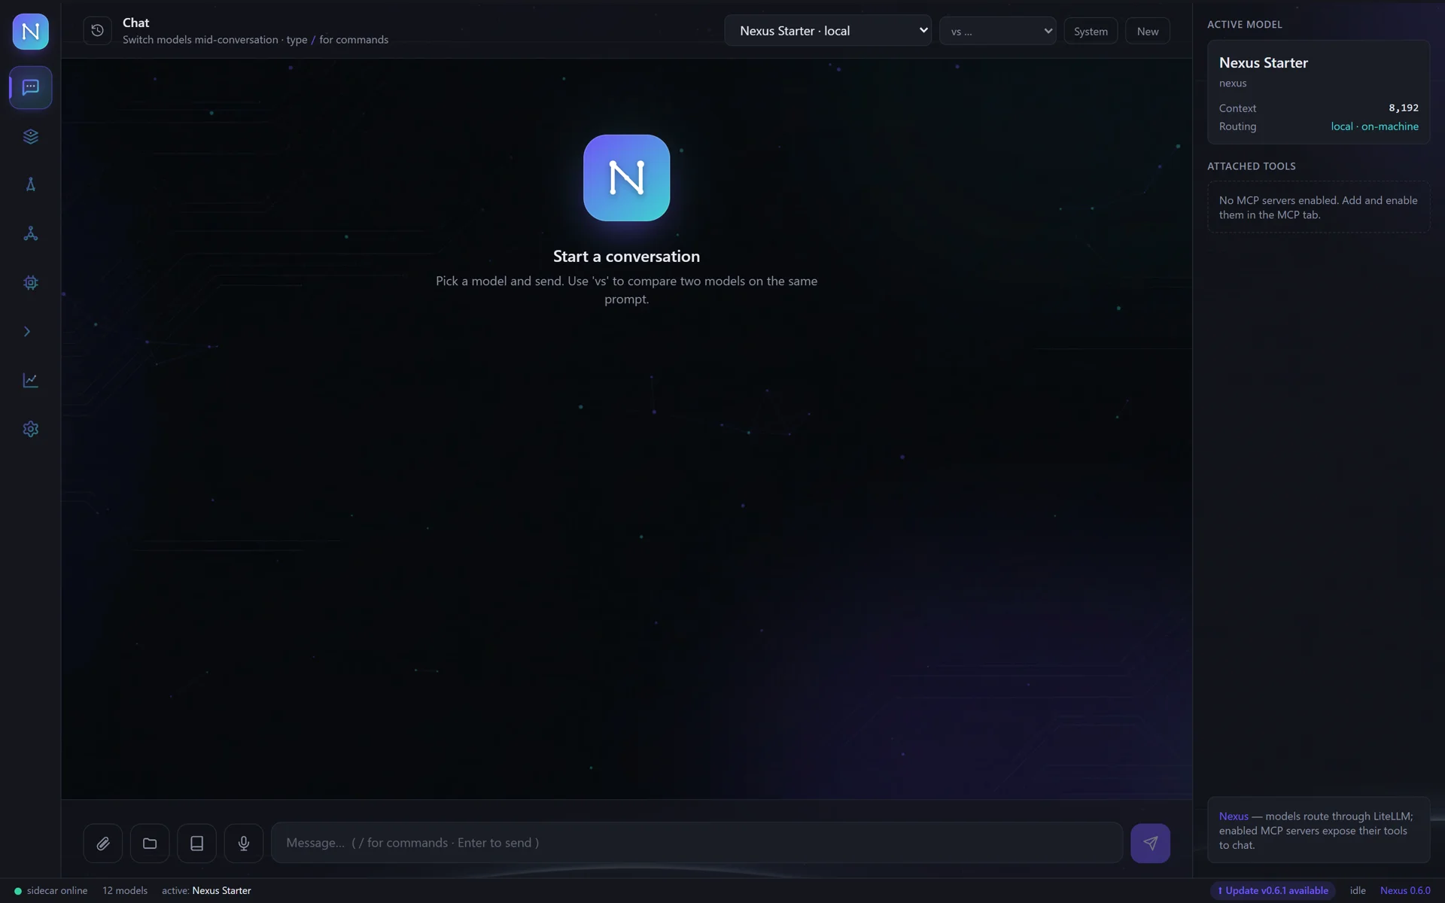Open settings gear in the sidebar
Screen dimensions: 1445x903
pyautogui.click(x=31, y=429)
